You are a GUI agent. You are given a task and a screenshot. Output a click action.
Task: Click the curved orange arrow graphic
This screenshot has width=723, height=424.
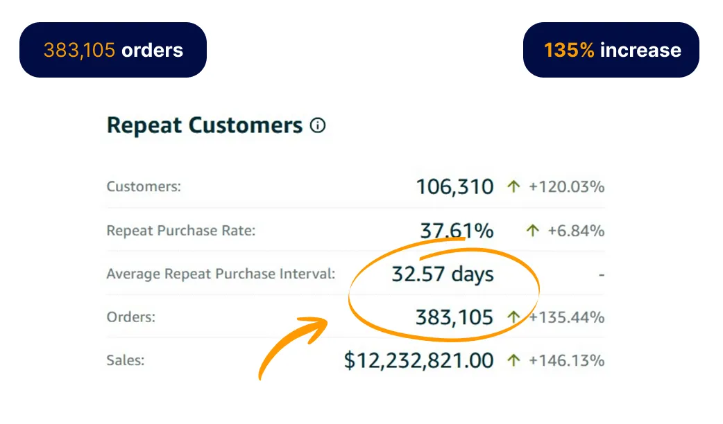pos(294,345)
